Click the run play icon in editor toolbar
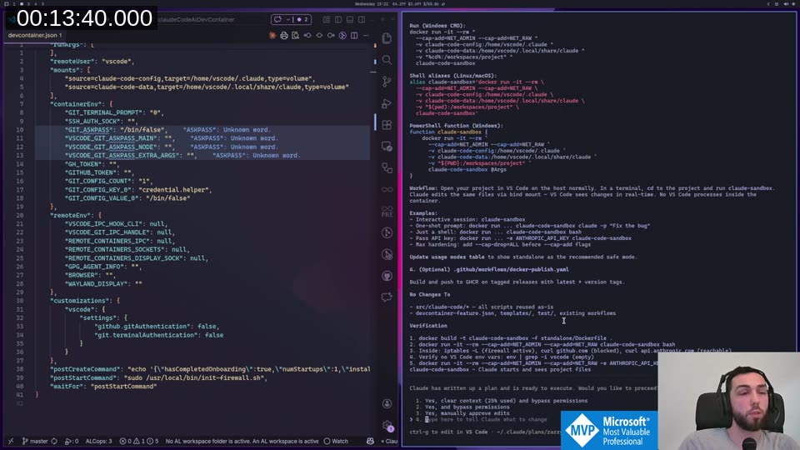Screen dimensions: 800x450 (342, 36)
